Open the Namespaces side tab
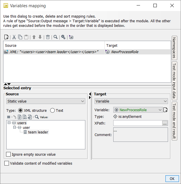The height and width of the screenshot is (184, 181). point(174,48)
